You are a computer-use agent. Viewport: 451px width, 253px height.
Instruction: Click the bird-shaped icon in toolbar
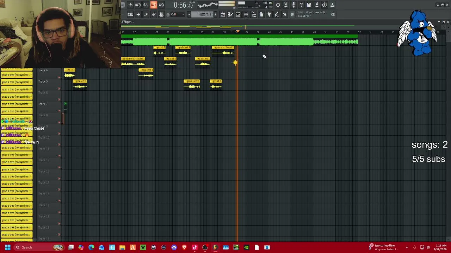coord(285,14)
